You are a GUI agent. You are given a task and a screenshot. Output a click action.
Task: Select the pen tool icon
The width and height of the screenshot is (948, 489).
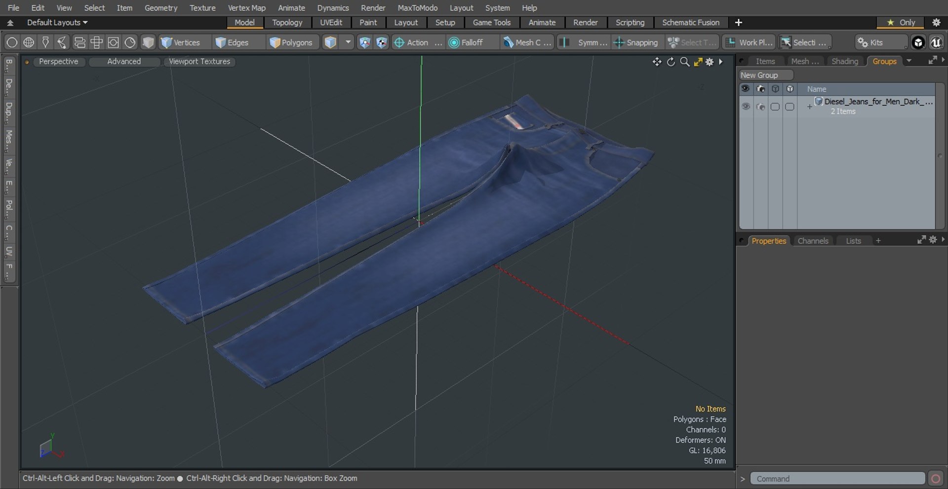(x=45, y=42)
